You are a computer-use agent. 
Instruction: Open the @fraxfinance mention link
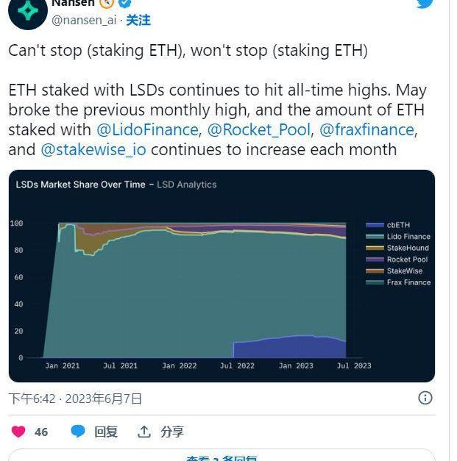pyautogui.click(x=366, y=130)
